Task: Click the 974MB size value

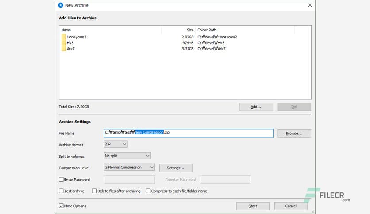Action: pos(188,42)
